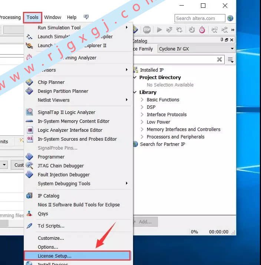Expand the Basic Functions category
The width and height of the screenshot is (261, 265).
coord(142,100)
